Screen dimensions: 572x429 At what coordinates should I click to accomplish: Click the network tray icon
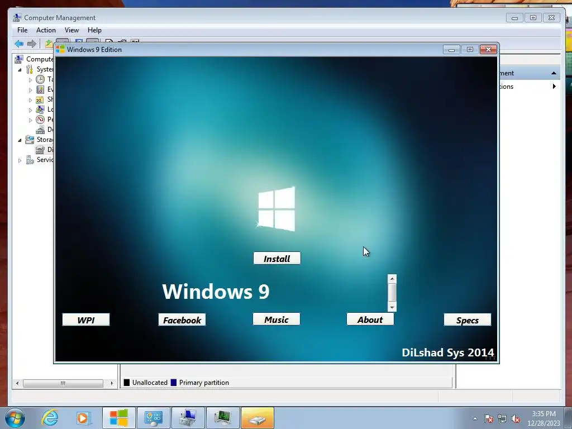pos(502,418)
